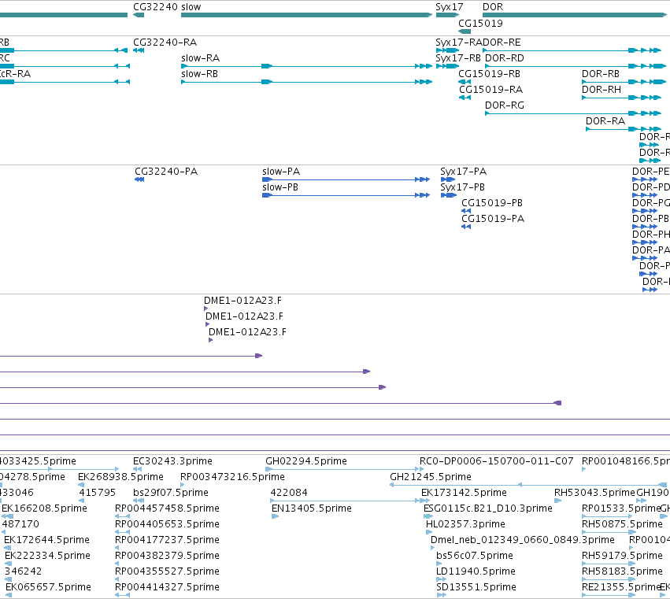Select the CG15019-PB protein label
Image resolution: width=670 pixels, height=599 pixels.
(492, 203)
